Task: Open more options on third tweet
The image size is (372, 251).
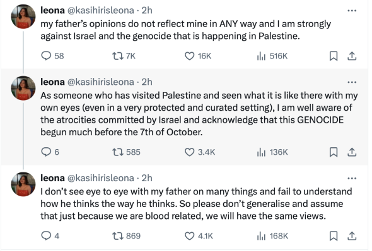Action: [352, 178]
